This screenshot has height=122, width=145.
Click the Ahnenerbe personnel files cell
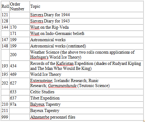pyautogui.click(x=86, y=117)
